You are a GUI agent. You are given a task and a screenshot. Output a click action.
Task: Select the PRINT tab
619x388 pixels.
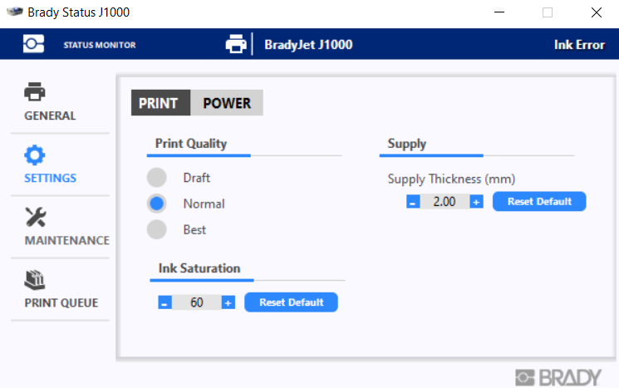160,103
